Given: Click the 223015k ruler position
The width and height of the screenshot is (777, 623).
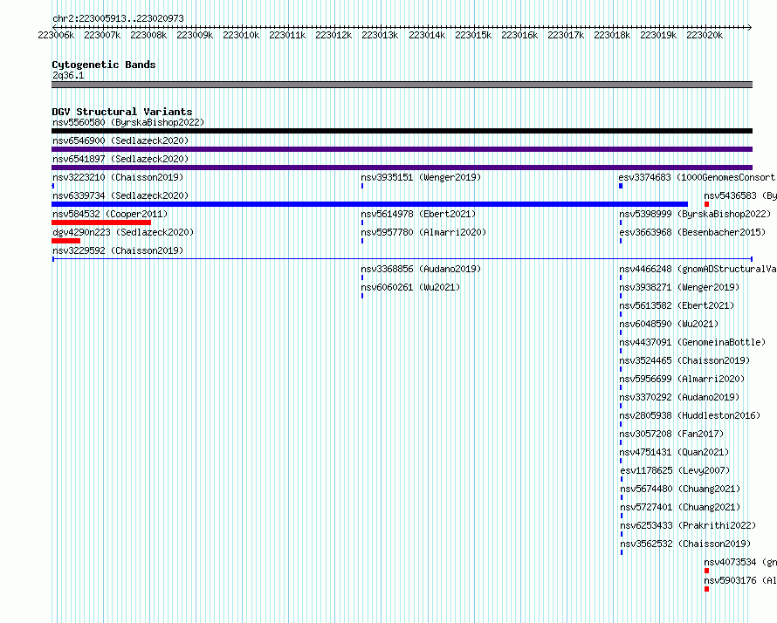Looking at the screenshot, I should (x=473, y=35).
